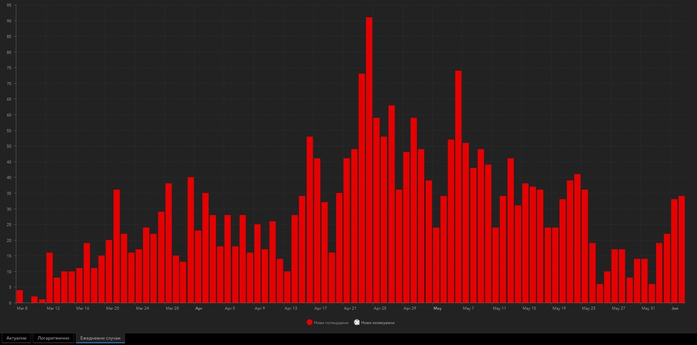Click the crossed-out Нови излекувани legend marker

pos(356,323)
